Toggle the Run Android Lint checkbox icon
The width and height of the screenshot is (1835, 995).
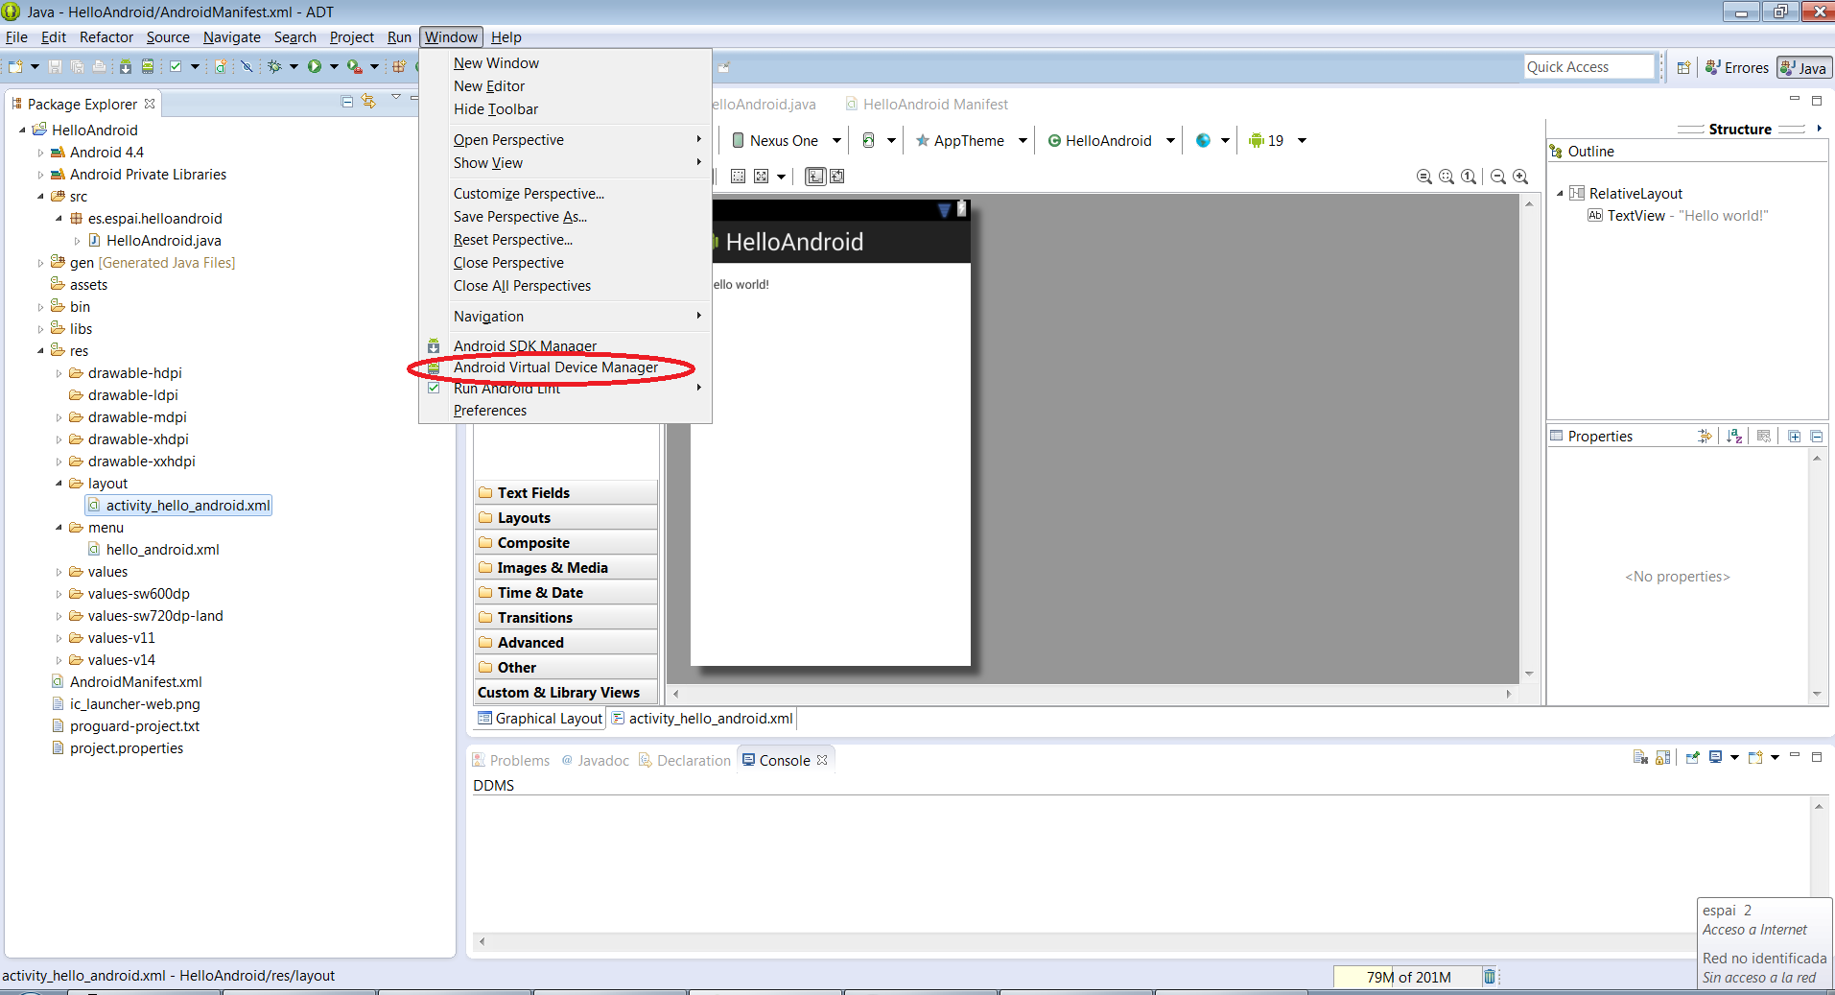[434, 389]
